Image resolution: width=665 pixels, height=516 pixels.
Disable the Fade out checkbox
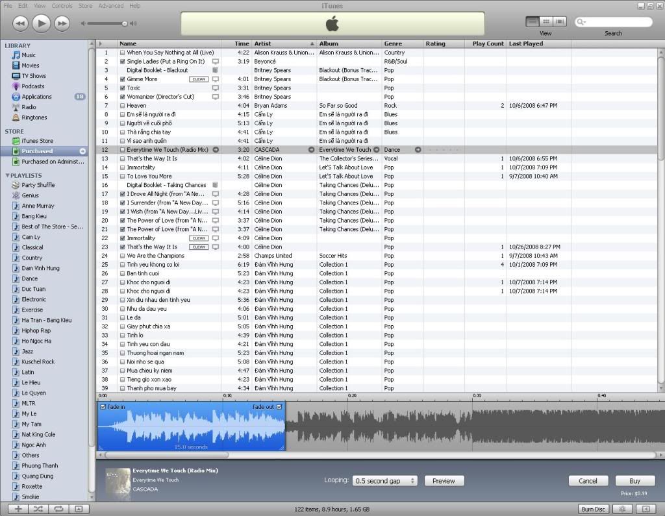coord(279,406)
